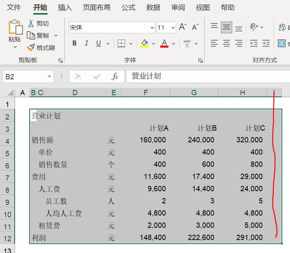Open font settings dialog launcher
The image size is (290, 253).
pyautogui.click(x=200, y=61)
